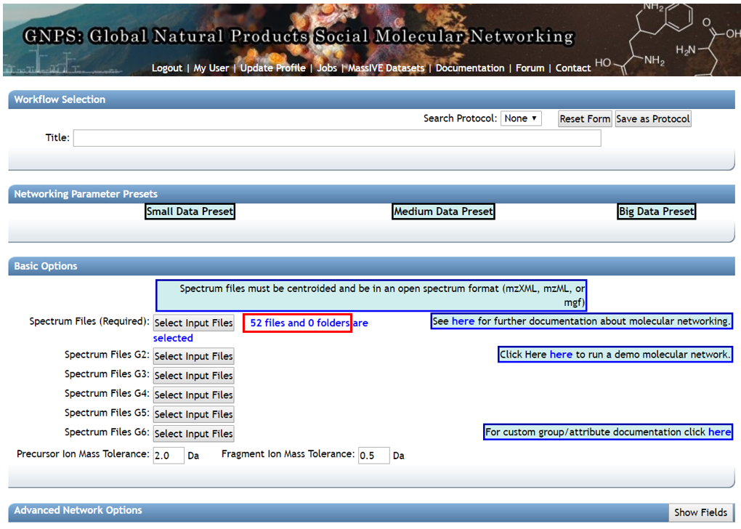This screenshot has width=741, height=529.
Task: Open the My User page
Action: tap(211, 68)
